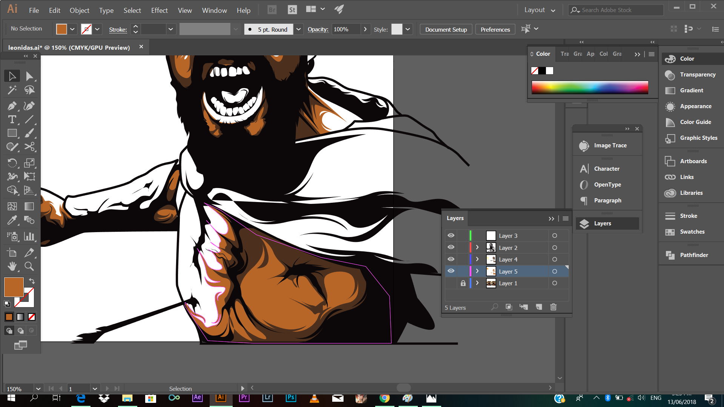Switch to the leonidas.ai document tab
This screenshot has width=724, height=407.
click(x=69, y=47)
